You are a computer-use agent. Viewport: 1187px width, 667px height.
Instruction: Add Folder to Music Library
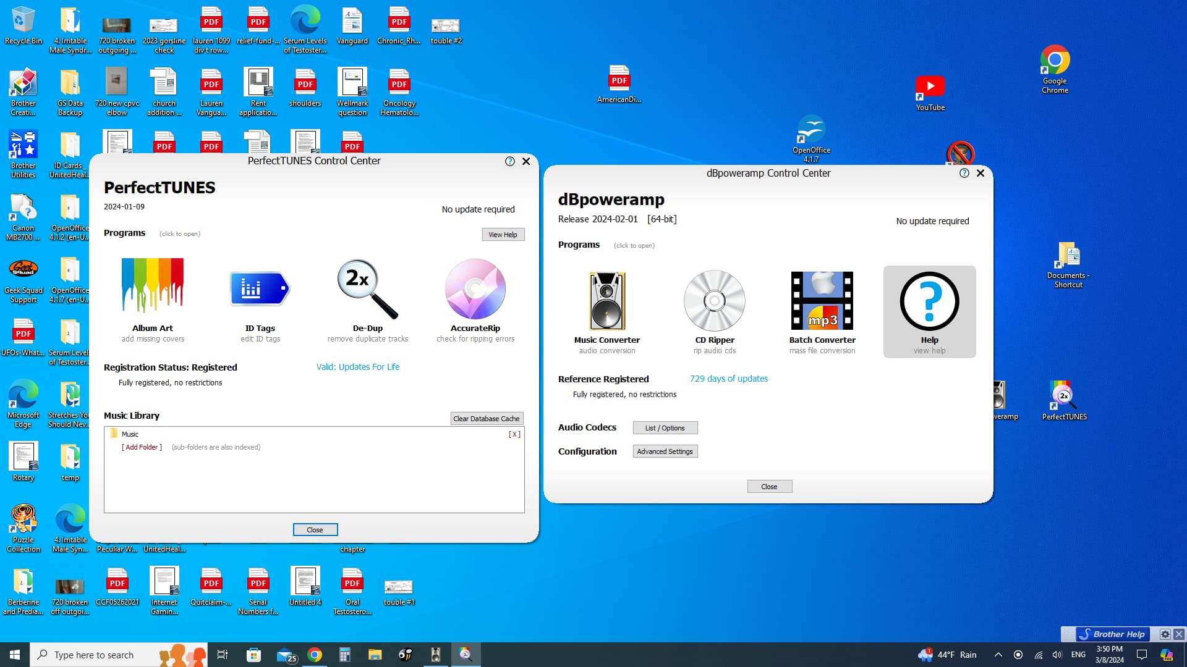point(142,447)
